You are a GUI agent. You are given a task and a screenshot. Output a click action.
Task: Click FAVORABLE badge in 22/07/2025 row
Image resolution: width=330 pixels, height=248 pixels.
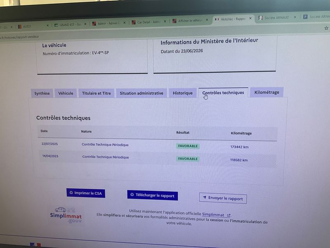188,146
